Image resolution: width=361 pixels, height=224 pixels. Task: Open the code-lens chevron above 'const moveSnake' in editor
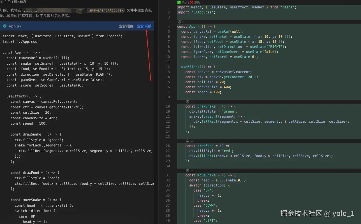pyautogui.click(x=192, y=171)
